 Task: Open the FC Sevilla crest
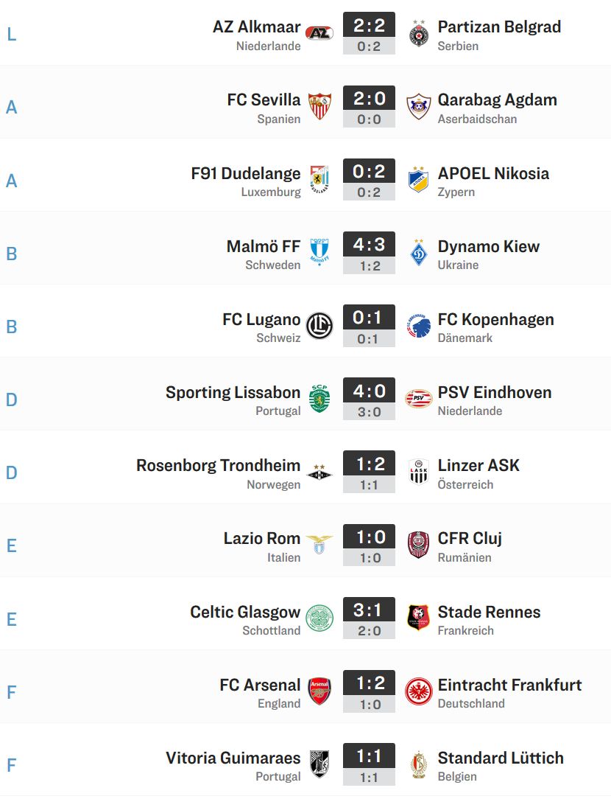pos(319,106)
